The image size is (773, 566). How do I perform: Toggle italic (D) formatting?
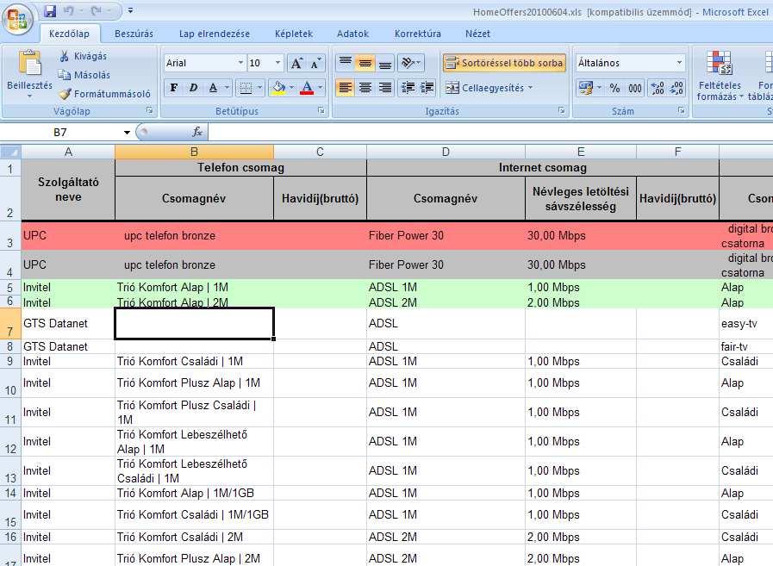[x=193, y=88]
